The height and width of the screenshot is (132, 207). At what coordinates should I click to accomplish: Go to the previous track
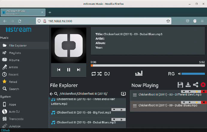59,70
